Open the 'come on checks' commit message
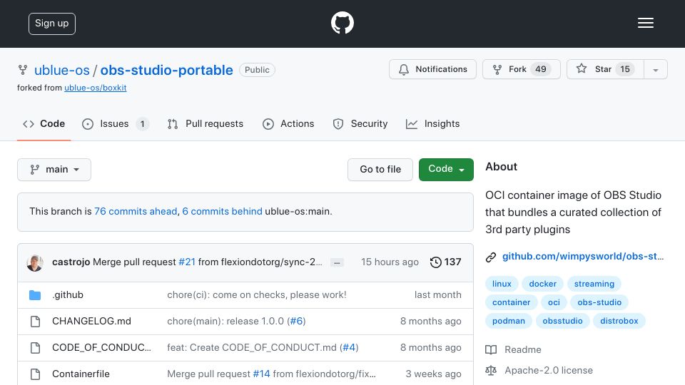 pos(256,295)
